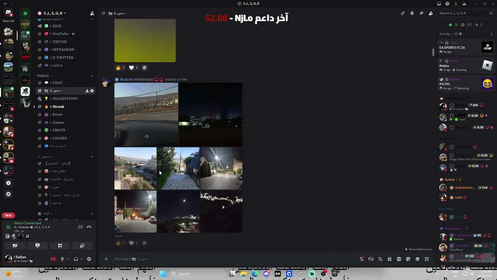The height and width of the screenshot is (280, 497).
Task: Edit settings of the selected صور channel
Action: 92,91
